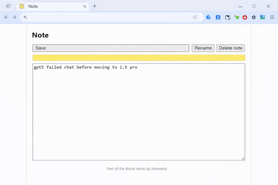This screenshot has width=278, height=185.
Task: Select the Note browser tab
Action: [49, 6]
